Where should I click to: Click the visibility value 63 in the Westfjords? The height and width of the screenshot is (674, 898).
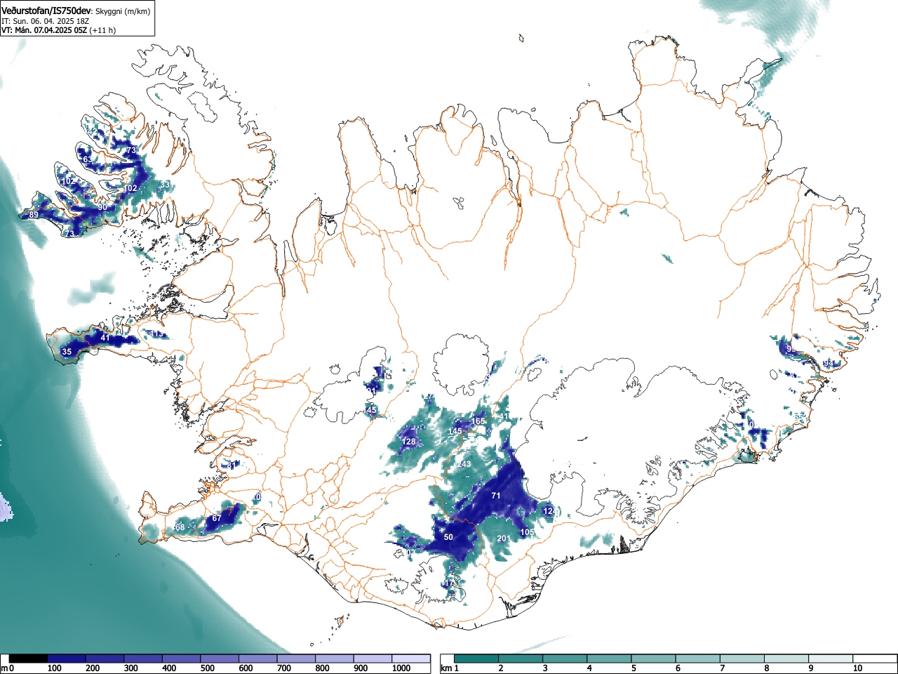coord(88,159)
